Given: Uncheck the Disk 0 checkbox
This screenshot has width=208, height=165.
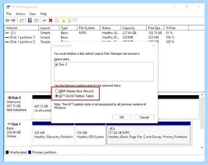Looking at the screenshot, I should click(x=57, y=65).
